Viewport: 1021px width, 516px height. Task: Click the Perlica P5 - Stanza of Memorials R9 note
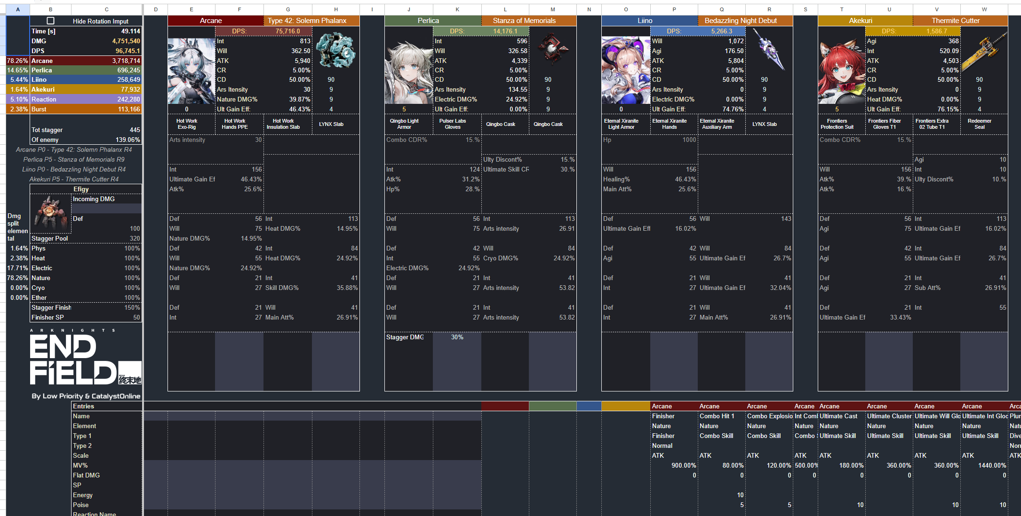point(74,159)
